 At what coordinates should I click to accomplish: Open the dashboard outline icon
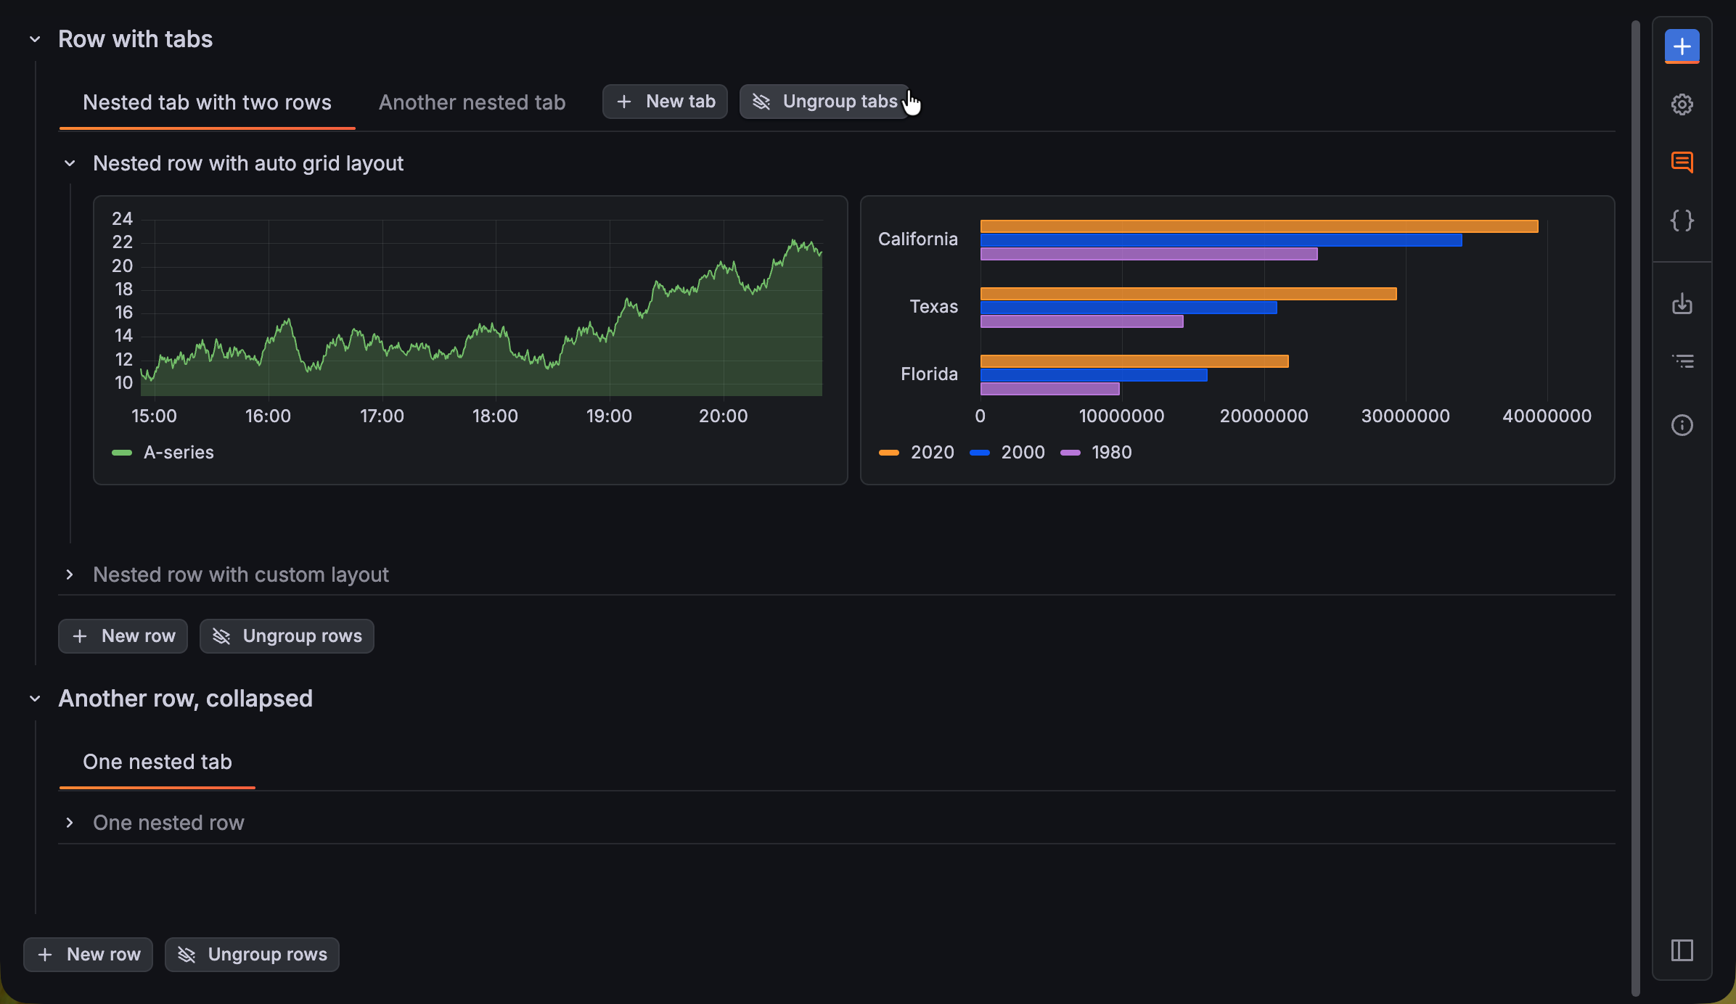1682,361
